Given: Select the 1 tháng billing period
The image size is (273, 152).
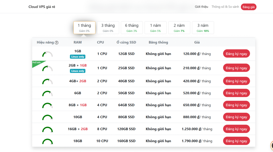Looking at the screenshot, I should [x=84, y=28].
